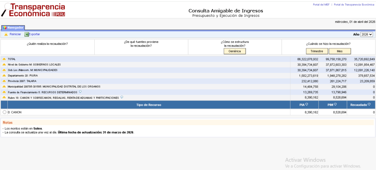Viewport: 376px width, 170px height.
Task: Open the Año 2026 dropdown
Action: coord(366,34)
